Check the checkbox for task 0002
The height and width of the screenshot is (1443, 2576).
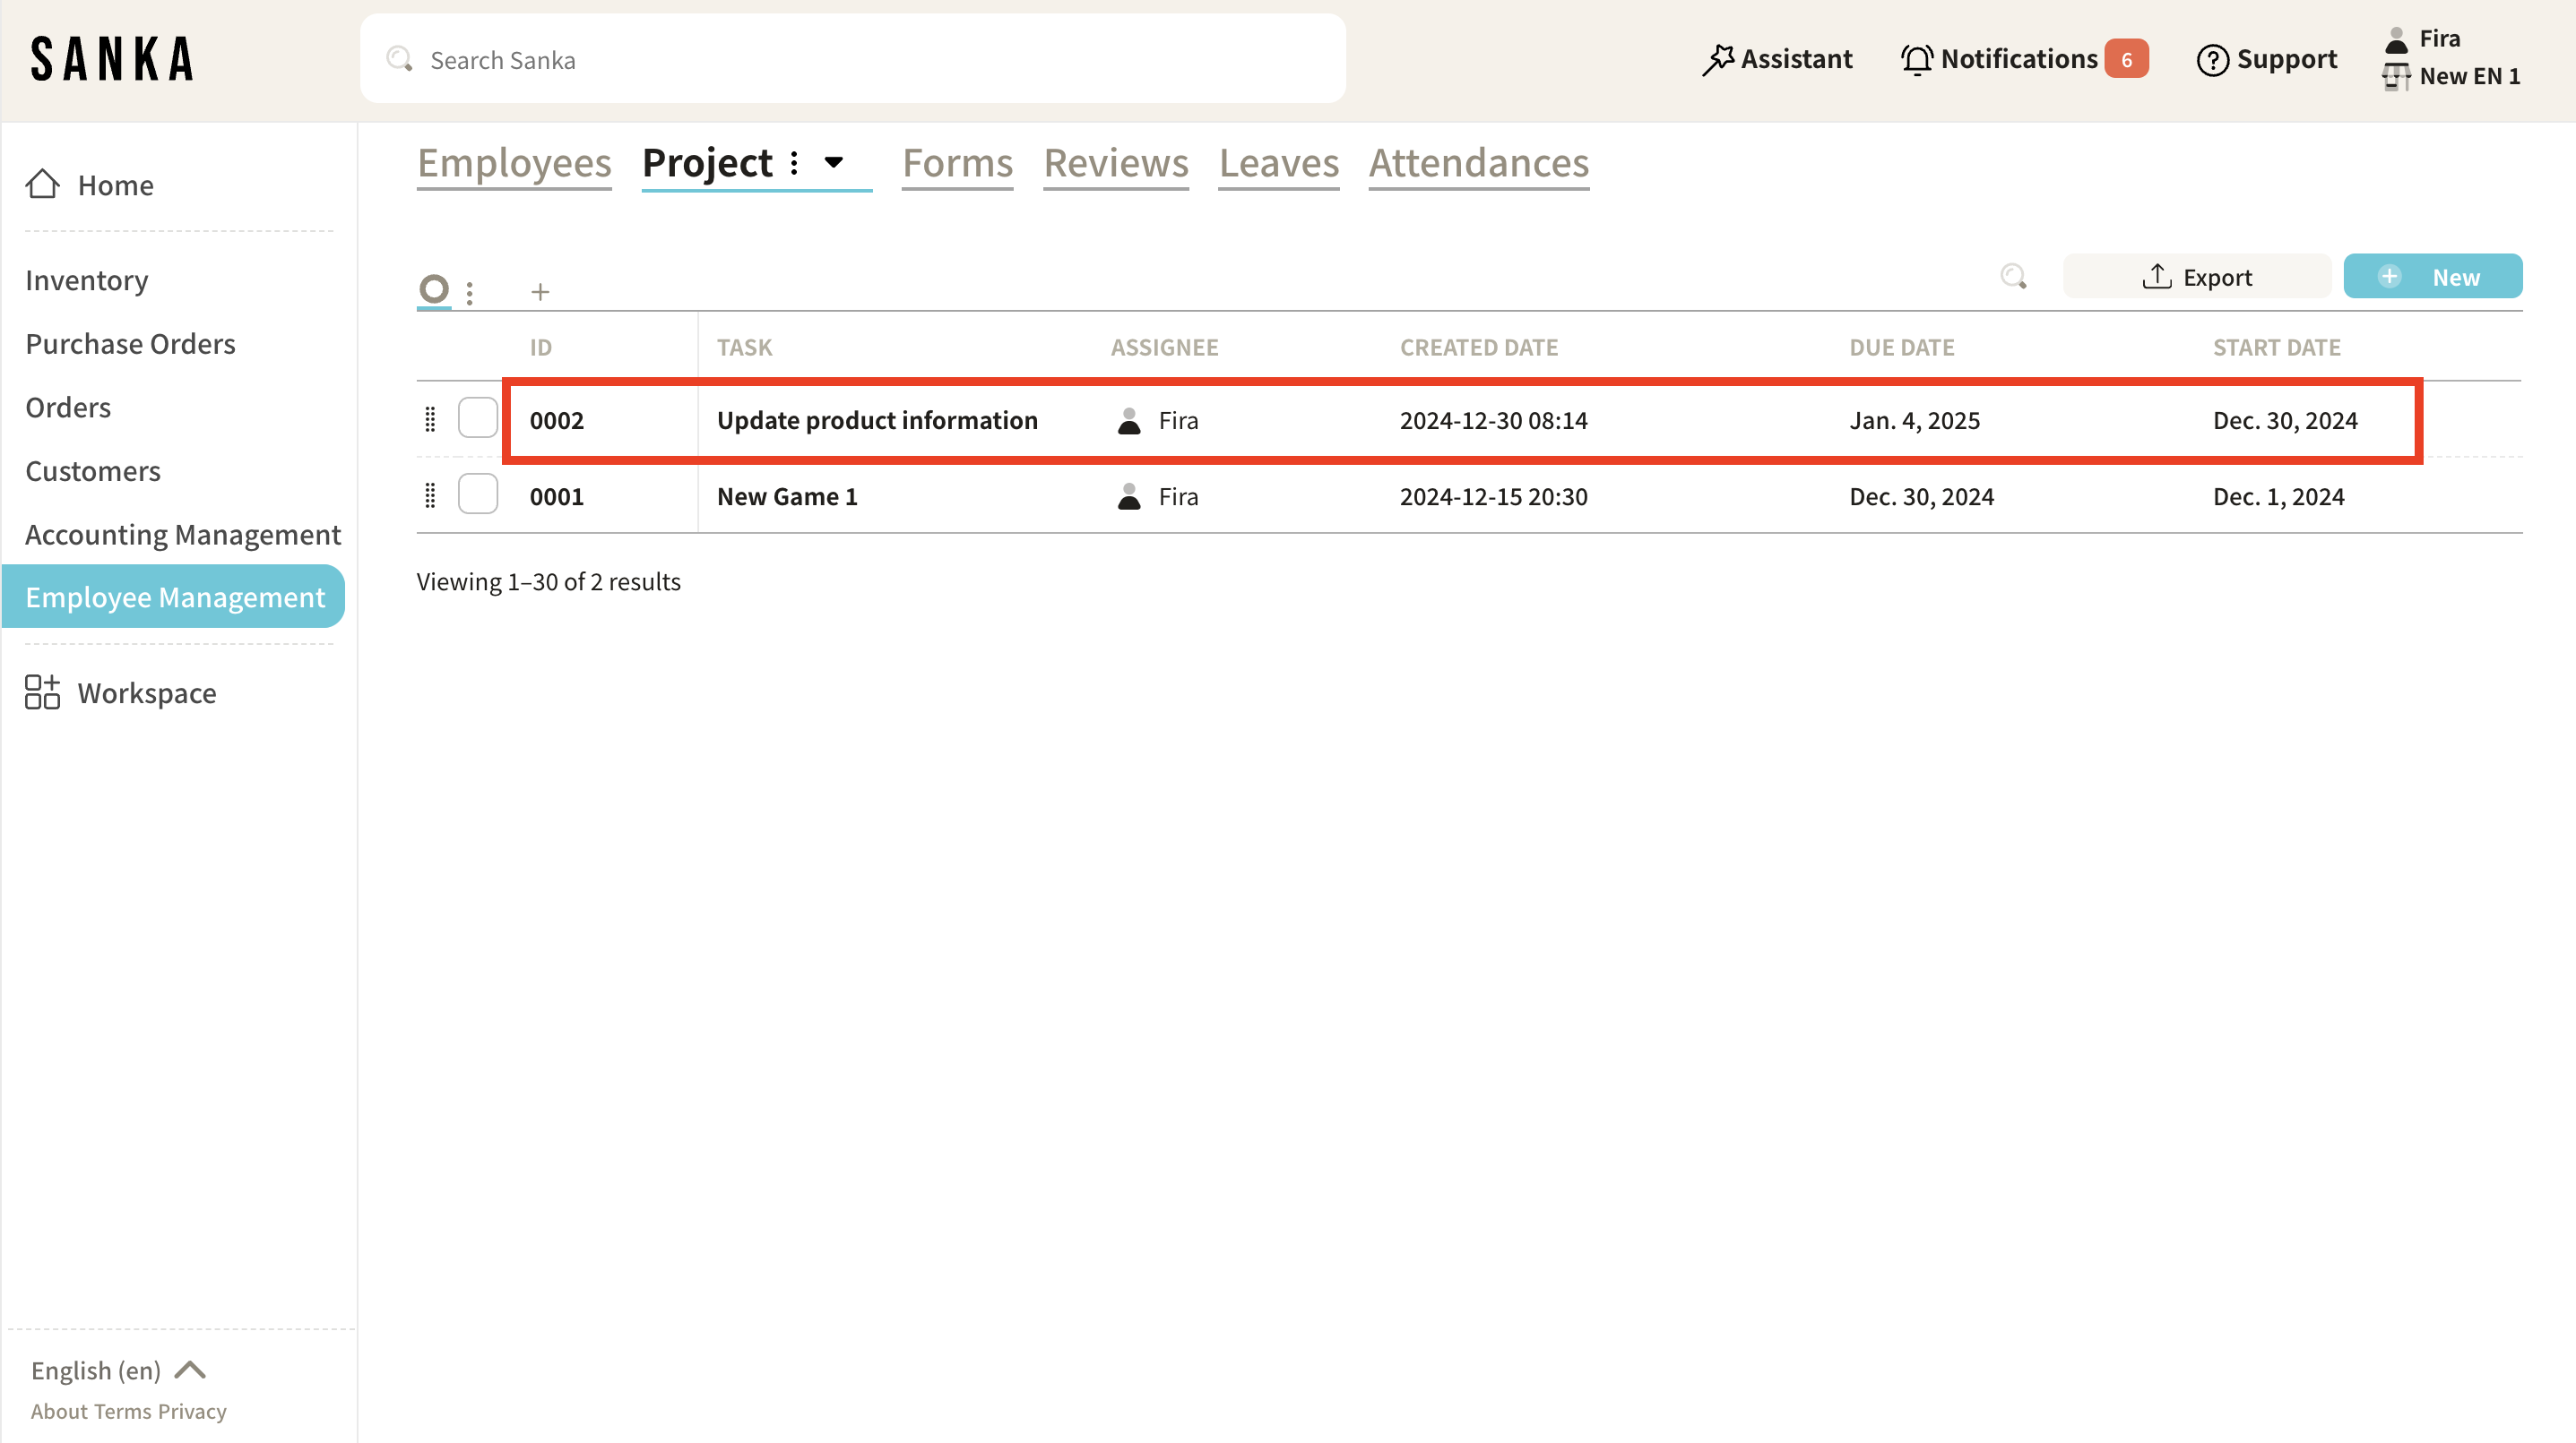point(478,418)
